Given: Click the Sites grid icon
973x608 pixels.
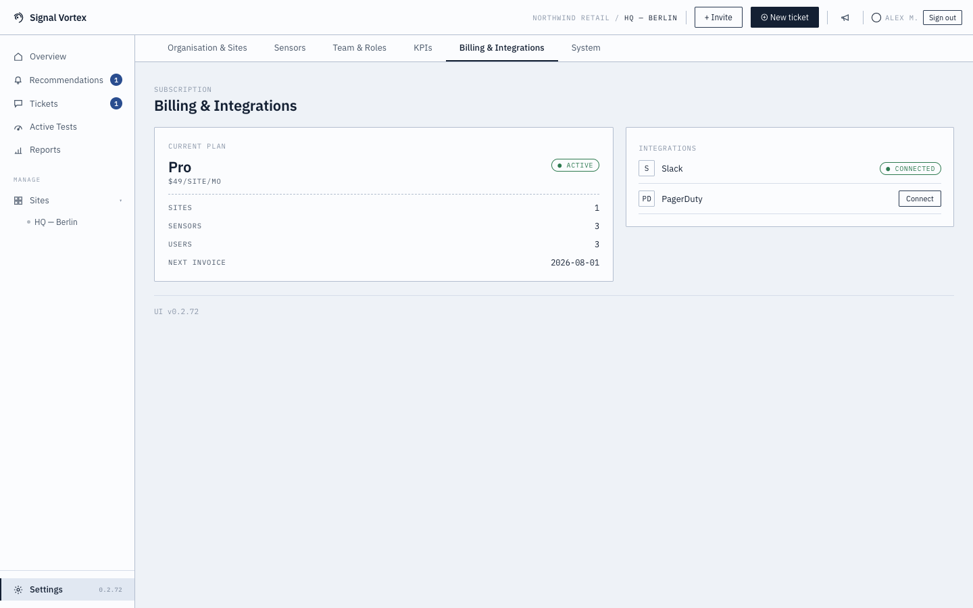Looking at the screenshot, I should (18, 201).
